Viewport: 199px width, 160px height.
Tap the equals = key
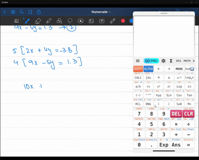189,145
